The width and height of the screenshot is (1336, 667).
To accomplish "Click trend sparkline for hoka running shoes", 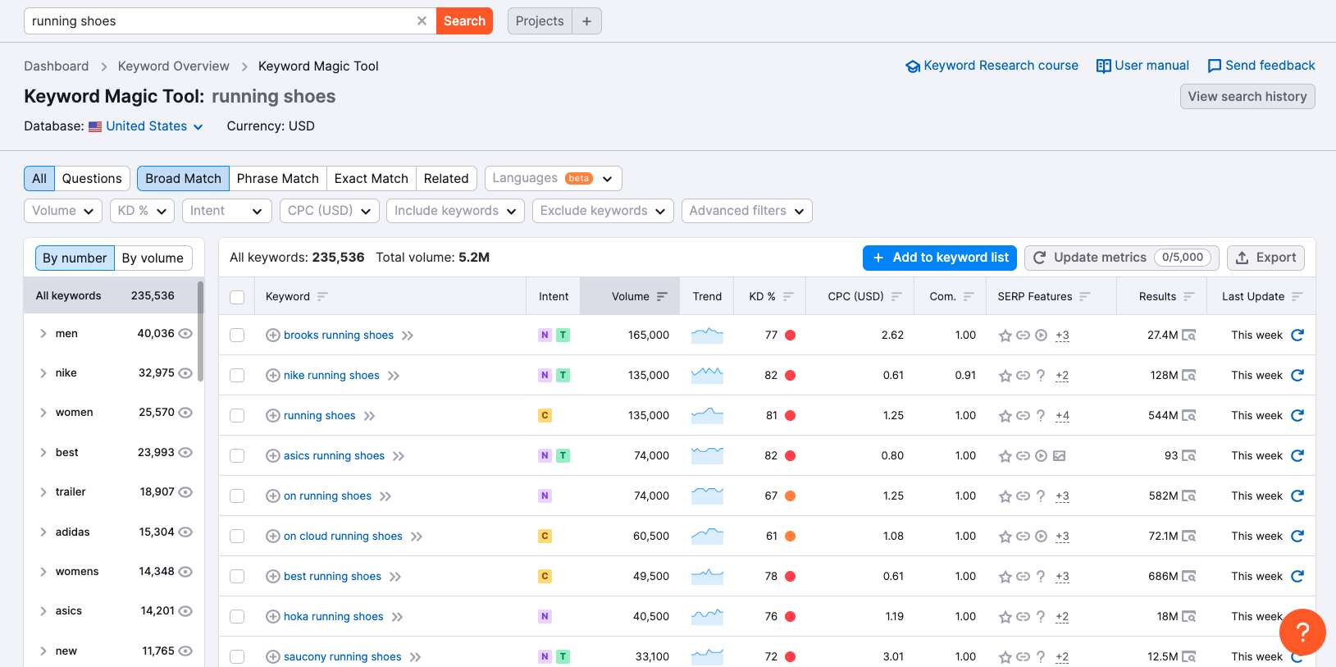I will (x=707, y=616).
